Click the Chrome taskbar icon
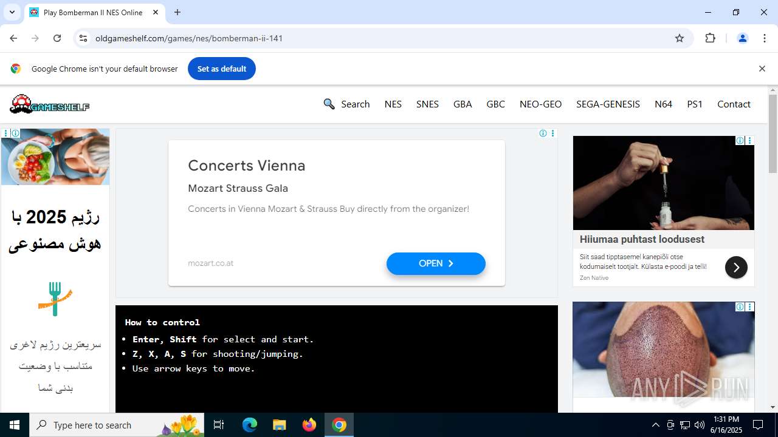The width and height of the screenshot is (778, 437). [x=339, y=425]
